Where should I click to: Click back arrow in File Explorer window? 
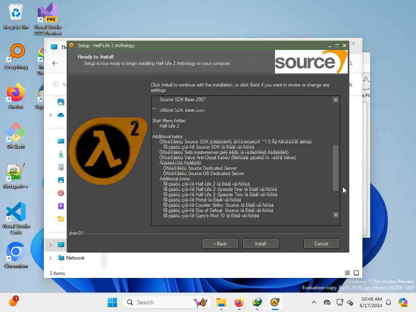pos(55,63)
